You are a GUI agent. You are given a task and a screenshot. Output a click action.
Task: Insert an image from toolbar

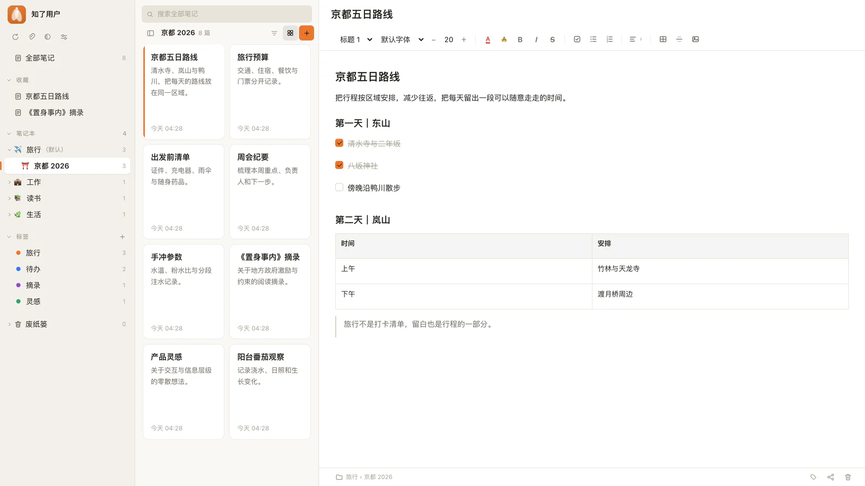pos(695,39)
